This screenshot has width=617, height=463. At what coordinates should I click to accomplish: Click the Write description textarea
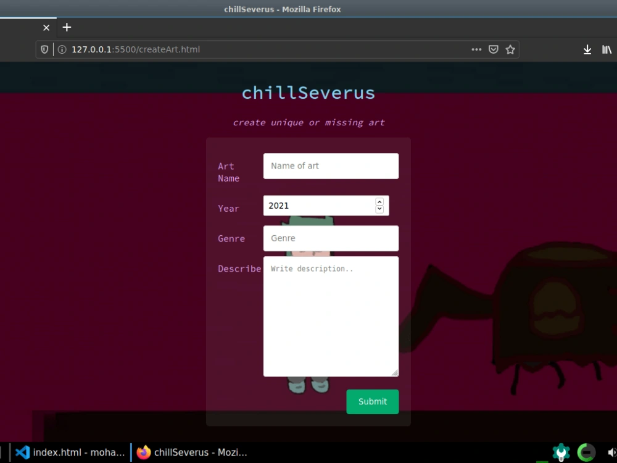[x=331, y=317]
